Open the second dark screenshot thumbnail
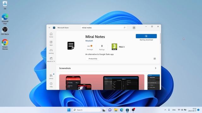 point(154,82)
